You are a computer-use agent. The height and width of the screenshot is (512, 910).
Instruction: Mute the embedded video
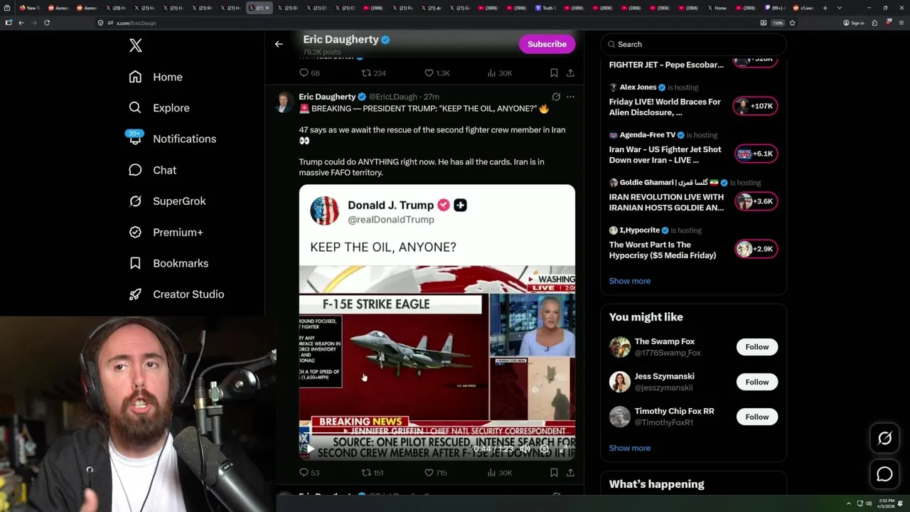coord(525,449)
